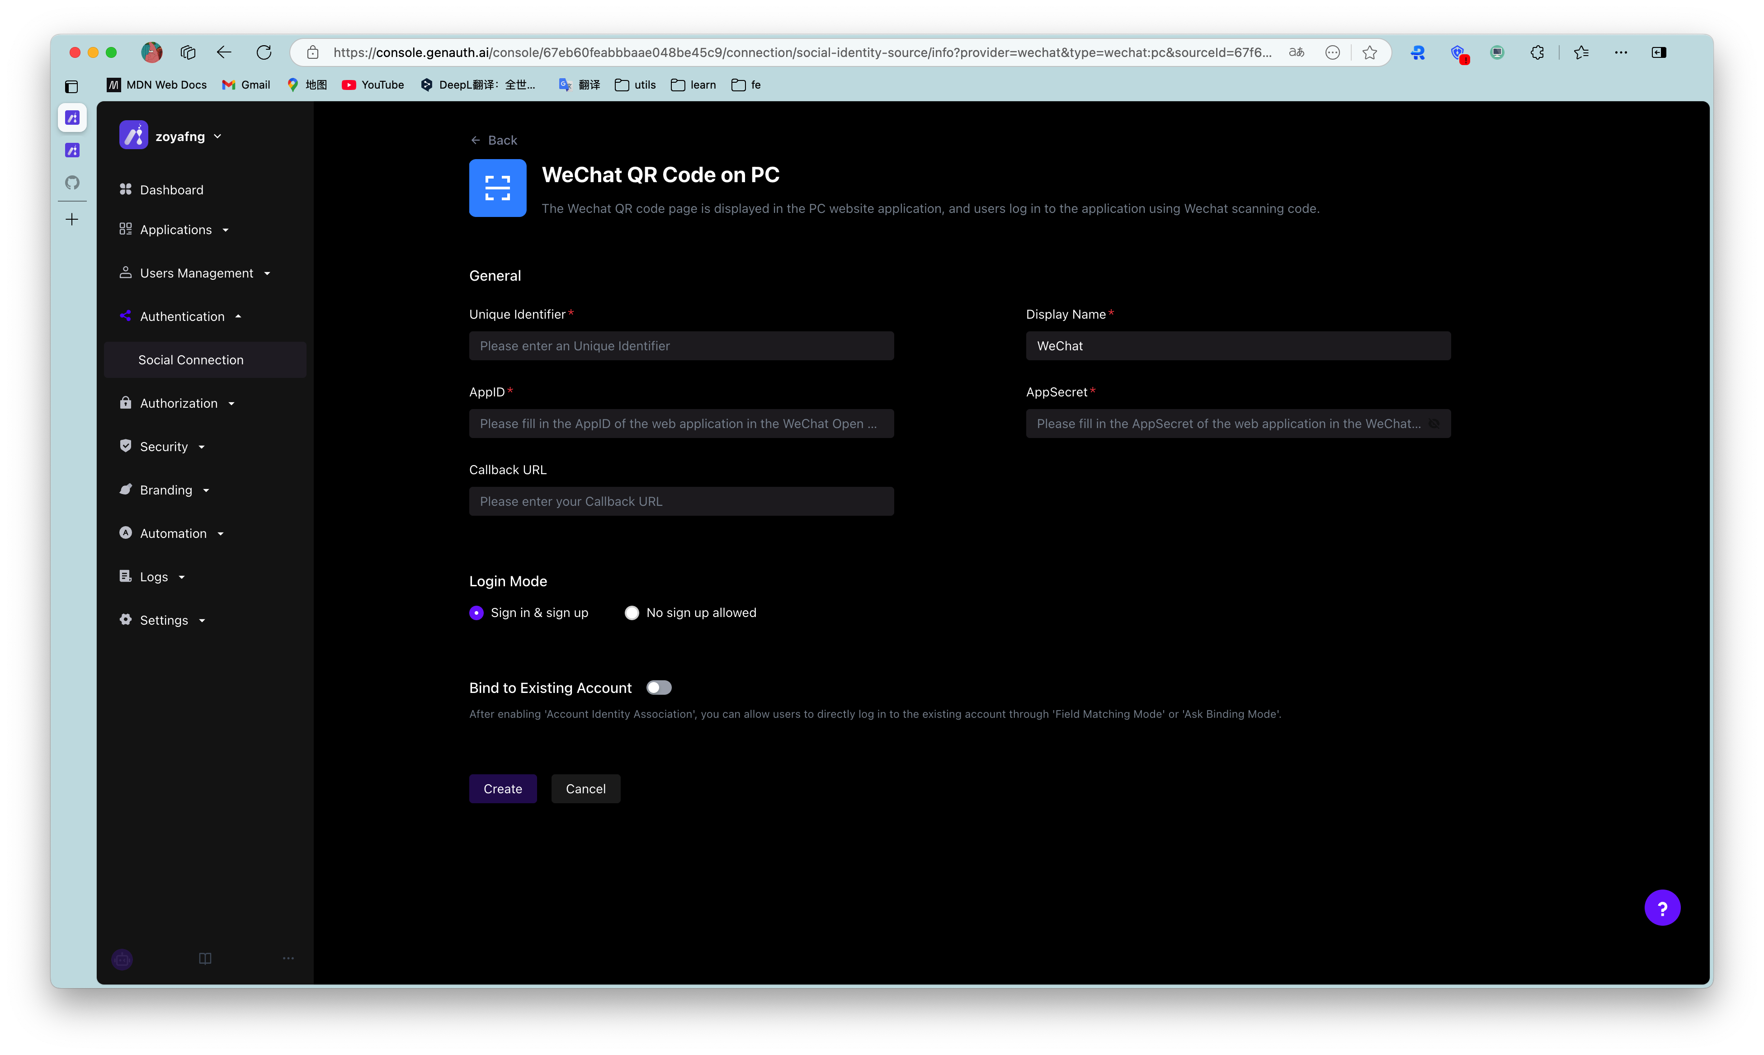The image size is (1764, 1055).
Task: Open Social Connection submenu item
Action: (x=205, y=360)
